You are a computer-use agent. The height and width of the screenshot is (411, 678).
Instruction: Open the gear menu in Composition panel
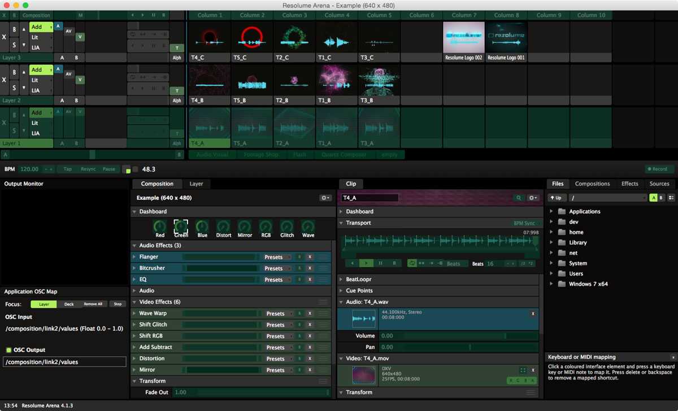tap(325, 198)
